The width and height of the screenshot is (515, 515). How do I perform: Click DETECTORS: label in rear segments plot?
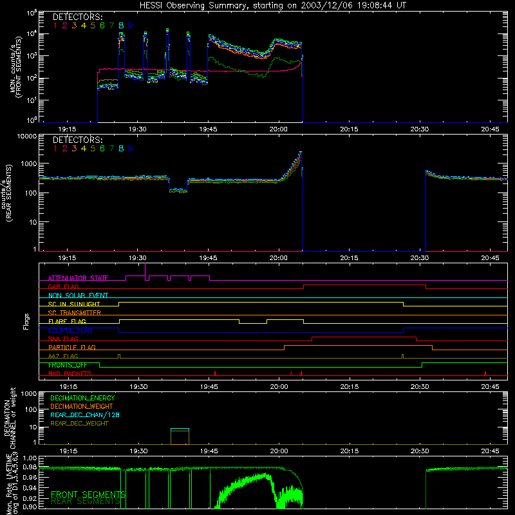[77, 140]
